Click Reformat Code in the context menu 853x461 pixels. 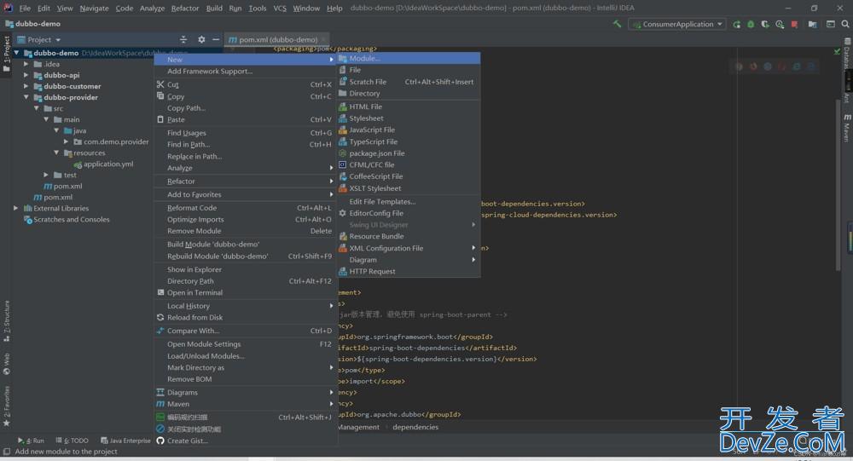tap(246, 208)
